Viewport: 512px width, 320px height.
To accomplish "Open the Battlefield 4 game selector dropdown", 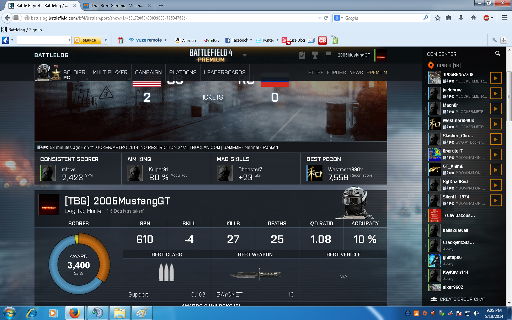I will [245, 55].
